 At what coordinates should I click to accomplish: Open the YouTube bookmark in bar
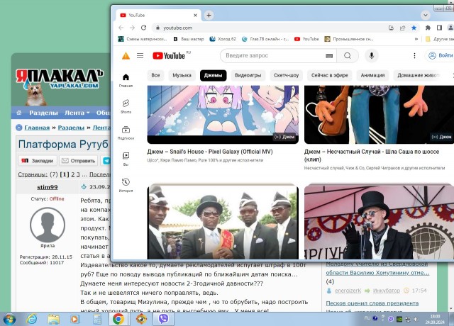pyautogui.click(x=306, y=39)
